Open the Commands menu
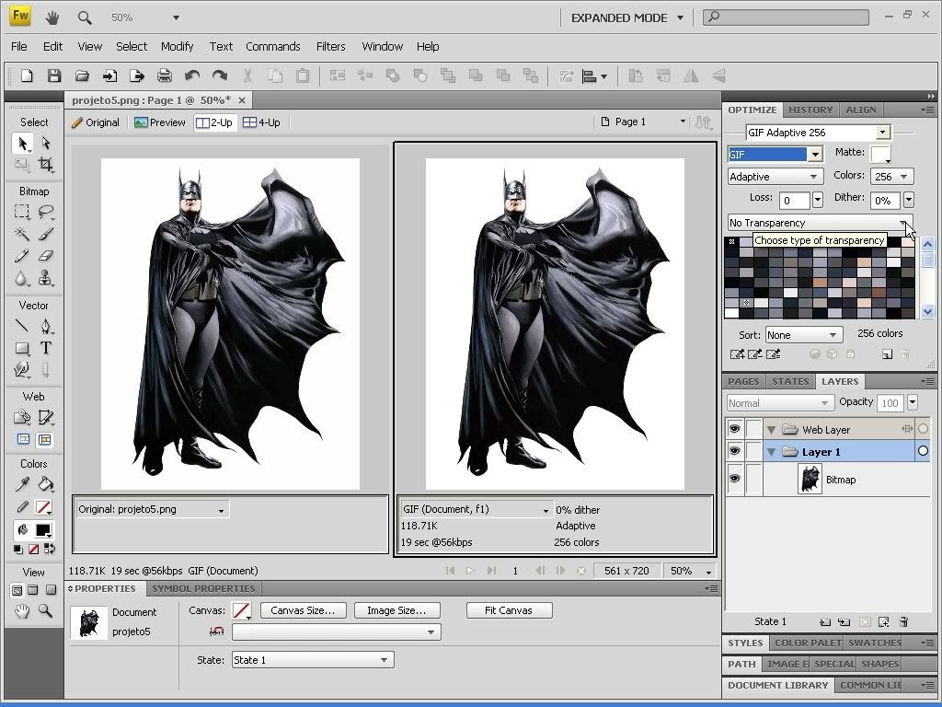This screenshot has width=942, height=707. coord(272,46)
